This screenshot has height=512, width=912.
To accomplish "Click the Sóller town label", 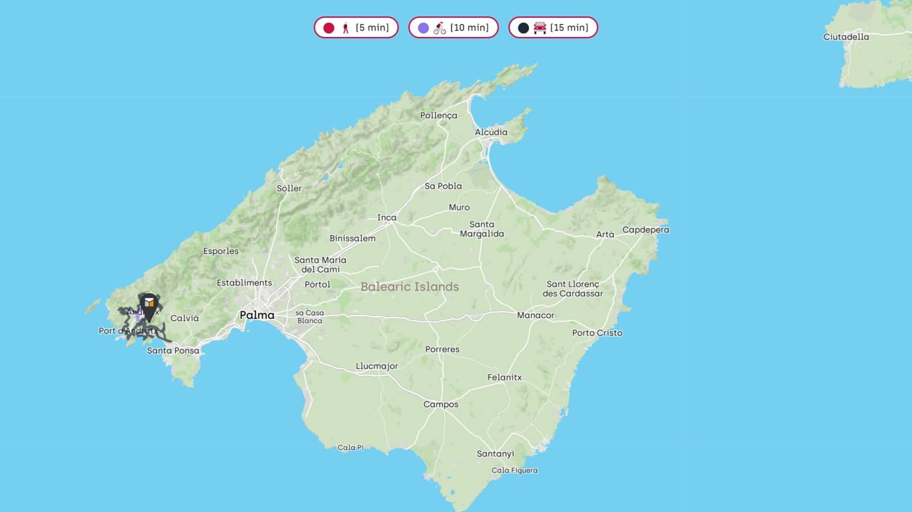I will [289, 188].
